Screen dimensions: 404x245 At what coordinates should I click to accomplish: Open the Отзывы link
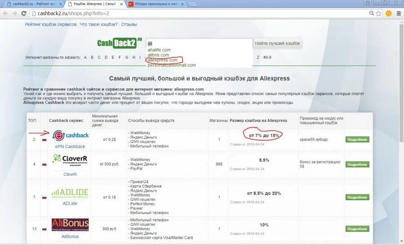coord(129,25)
